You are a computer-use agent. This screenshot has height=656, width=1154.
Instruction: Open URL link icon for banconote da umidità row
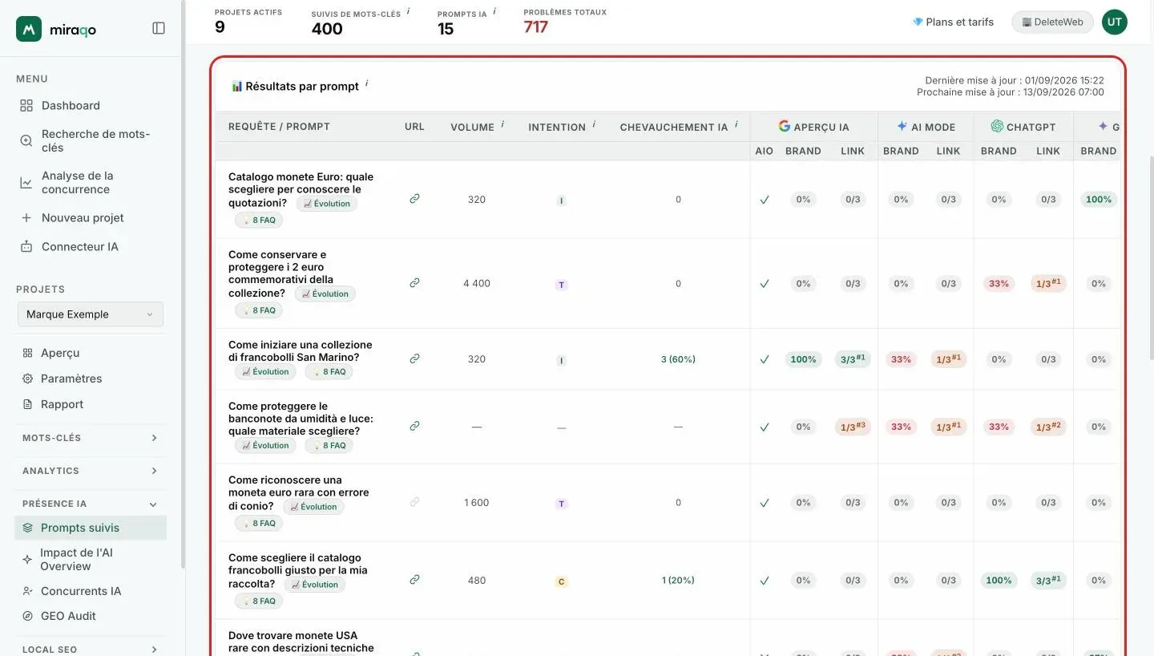(x=414, y=426)
